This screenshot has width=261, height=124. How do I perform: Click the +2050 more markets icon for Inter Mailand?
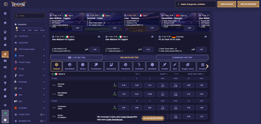[114, 94]
